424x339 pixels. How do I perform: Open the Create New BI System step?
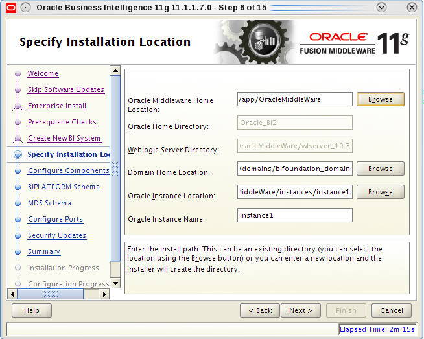pos(64,139)
